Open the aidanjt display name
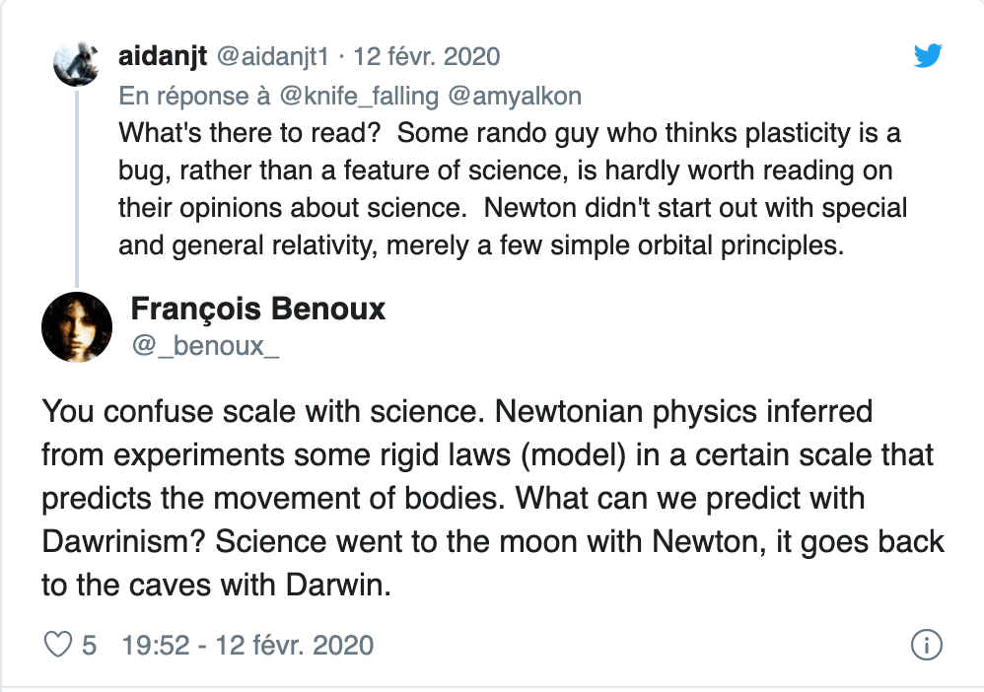Screen dimensions: 984x692 [162, 56]
